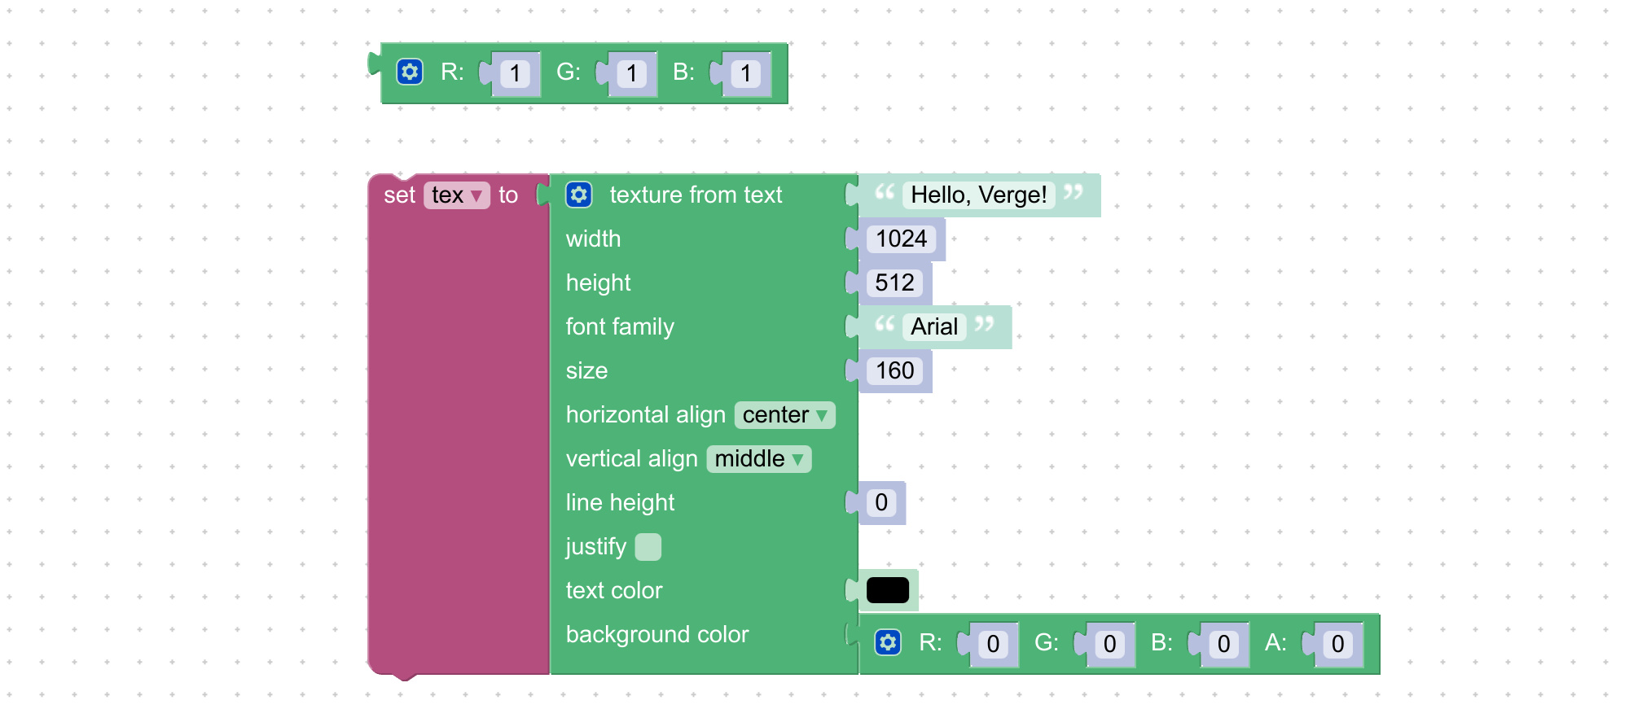Click the 'font family' label
This screenshot has width=1629, height=709.
620,326
